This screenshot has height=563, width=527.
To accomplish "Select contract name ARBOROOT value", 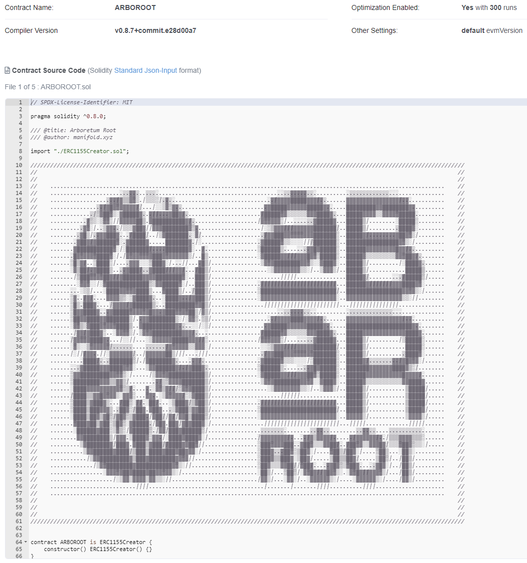I will pos(135,7).
